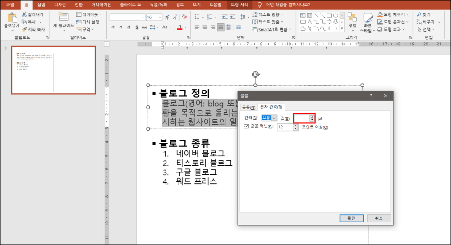Open bullet list options arrow
451x245 pixels.
point(203,18)
